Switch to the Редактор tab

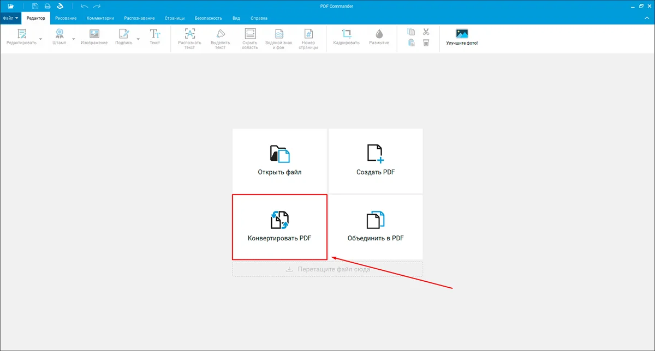35,18
